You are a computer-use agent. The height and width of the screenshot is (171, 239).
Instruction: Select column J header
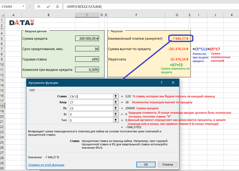tap(215, 15)
